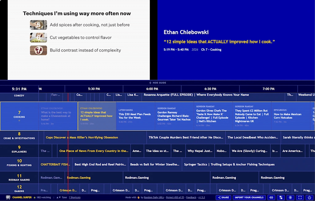
Task: Enter fullscreen using the expand icon
Action: point(300,198)
